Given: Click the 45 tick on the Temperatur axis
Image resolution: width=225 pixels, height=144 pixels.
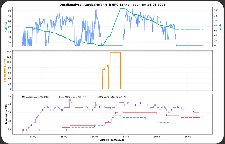Looking at the screenshot, I should (10, 96).
